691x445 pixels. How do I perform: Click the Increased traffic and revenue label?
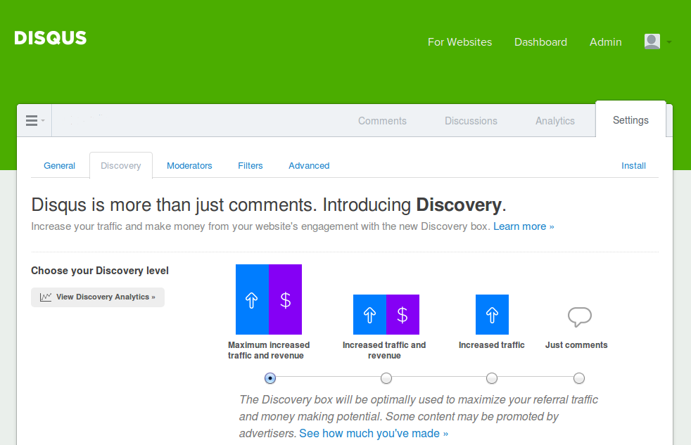coord(384,350)
